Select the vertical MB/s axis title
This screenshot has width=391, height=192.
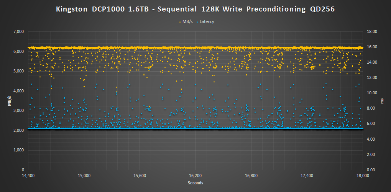coord(10,101)
